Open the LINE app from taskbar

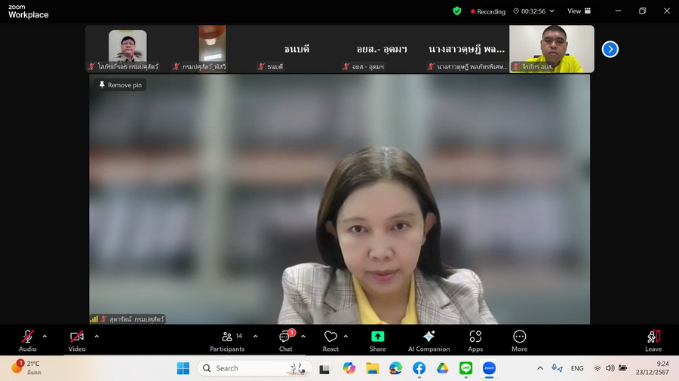pyautogui.click(x=465, y=368)
